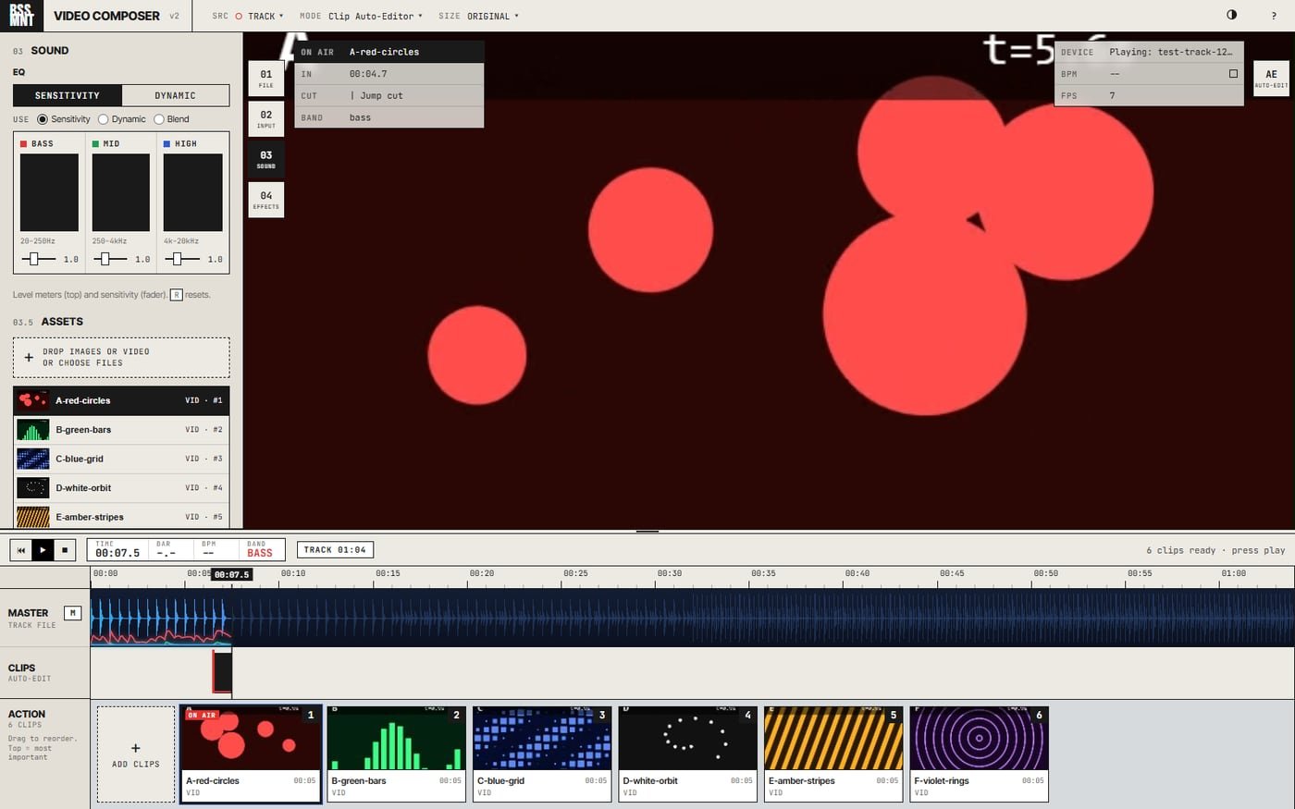Select the Dynamic radio option
This screenshot has height=809, width=1295.
(104, 119)
